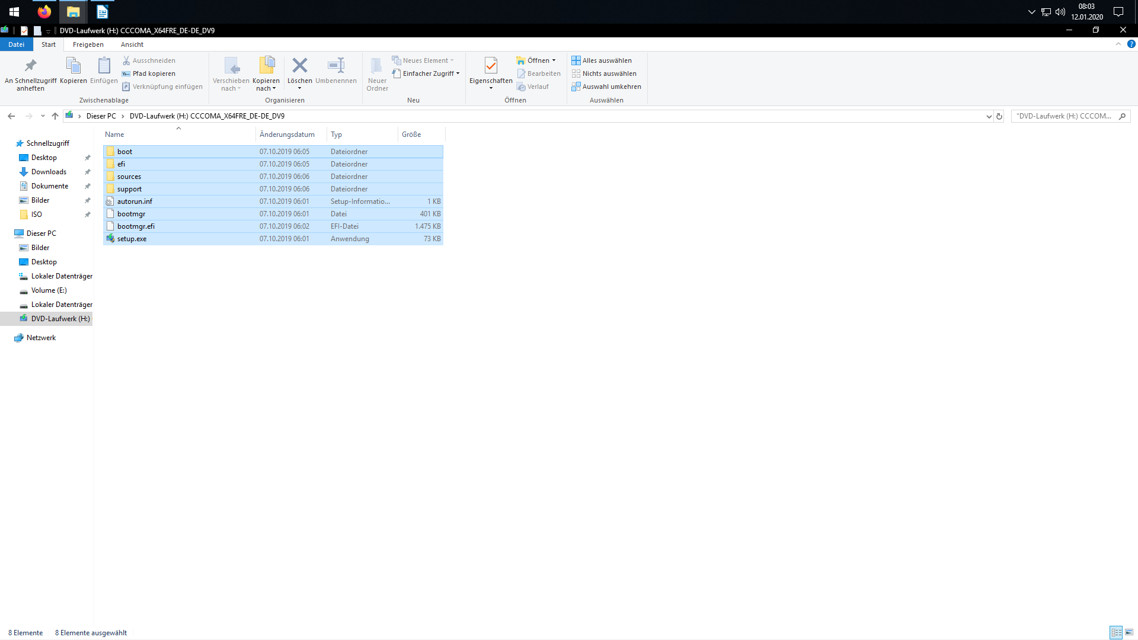Open Firefox from the taskbar

click(x=44, y=12)
